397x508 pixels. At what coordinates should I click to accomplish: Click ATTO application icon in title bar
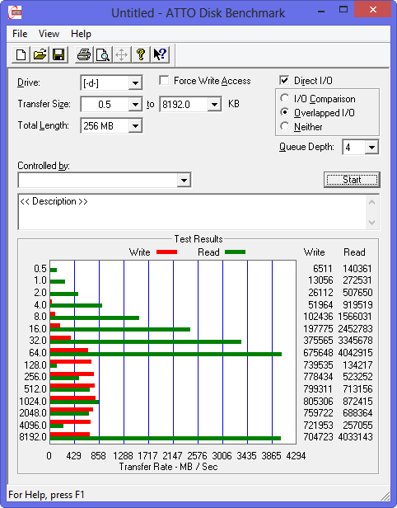[15, 12]
